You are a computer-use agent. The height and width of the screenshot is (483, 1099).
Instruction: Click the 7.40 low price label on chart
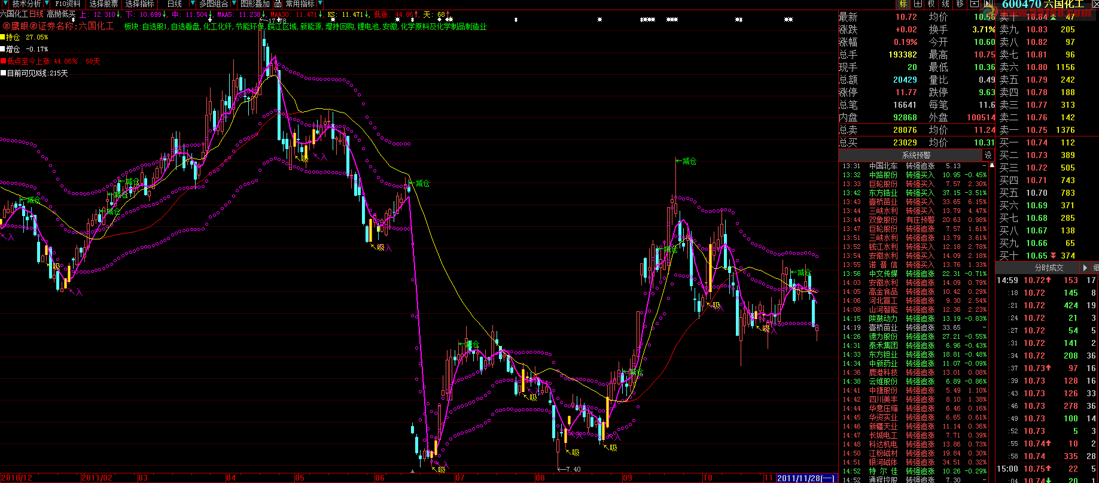point(573,469)
